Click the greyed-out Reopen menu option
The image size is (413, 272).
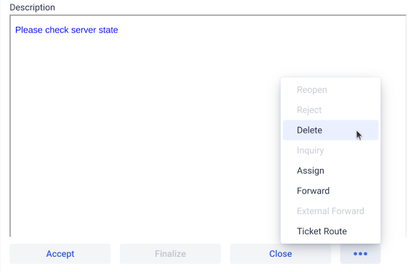click(330, 90)
